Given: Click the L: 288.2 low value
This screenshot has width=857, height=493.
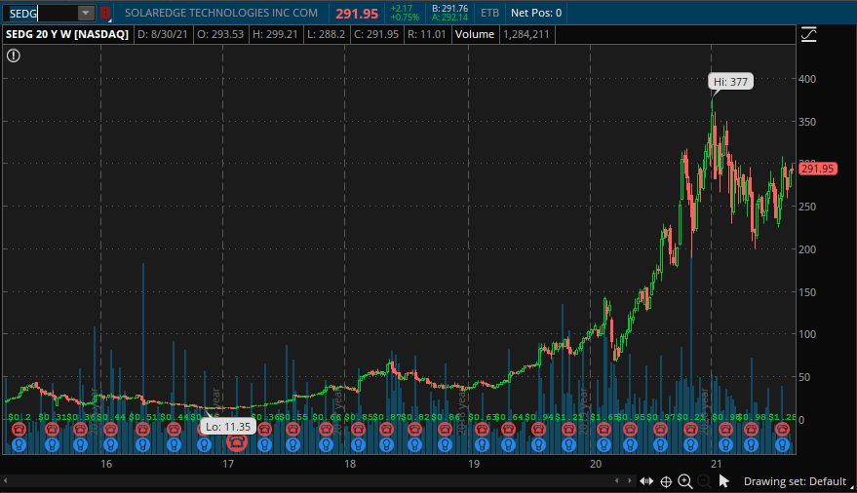Looking at the screenshot, I should [x=326, y=34].
